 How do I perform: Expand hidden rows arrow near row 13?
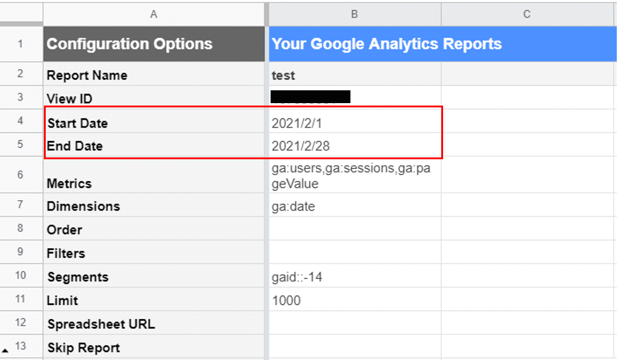tap(5, 350)
